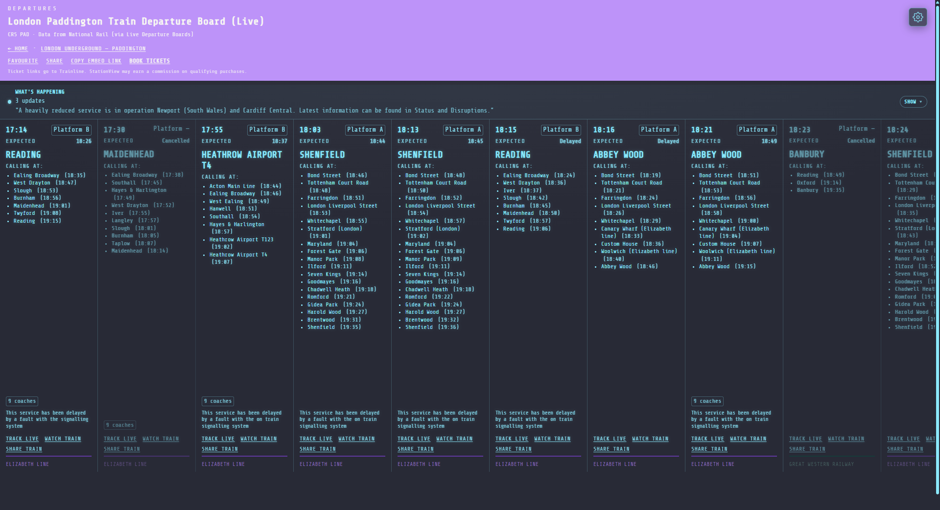The height and width of the screenshot is (510, 940).
Task: Click Delayed status on 18:15 Reading service
Action: pyautogui.click(x=570, y=141)
